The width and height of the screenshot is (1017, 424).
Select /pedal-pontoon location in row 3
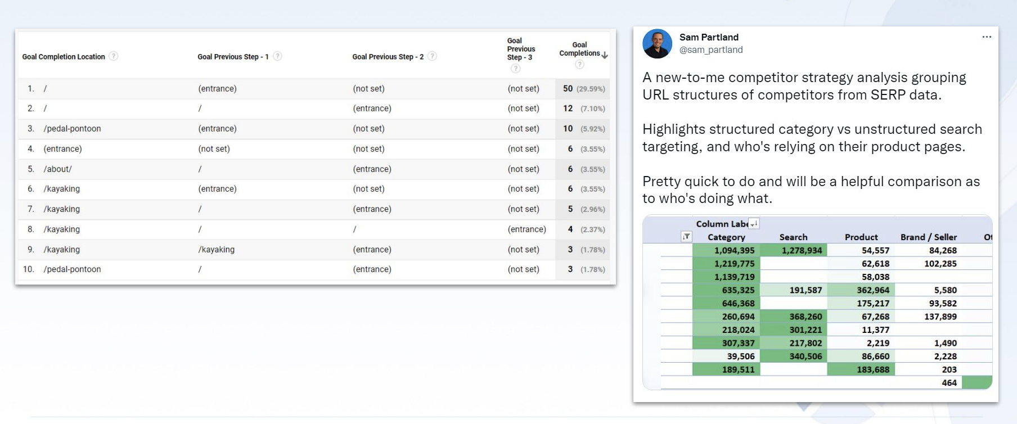pos(72,129)
